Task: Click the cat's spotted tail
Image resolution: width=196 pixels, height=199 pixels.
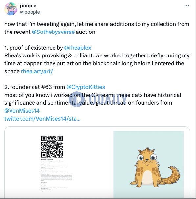Action: pyautogui.click(x=172, y=176)
